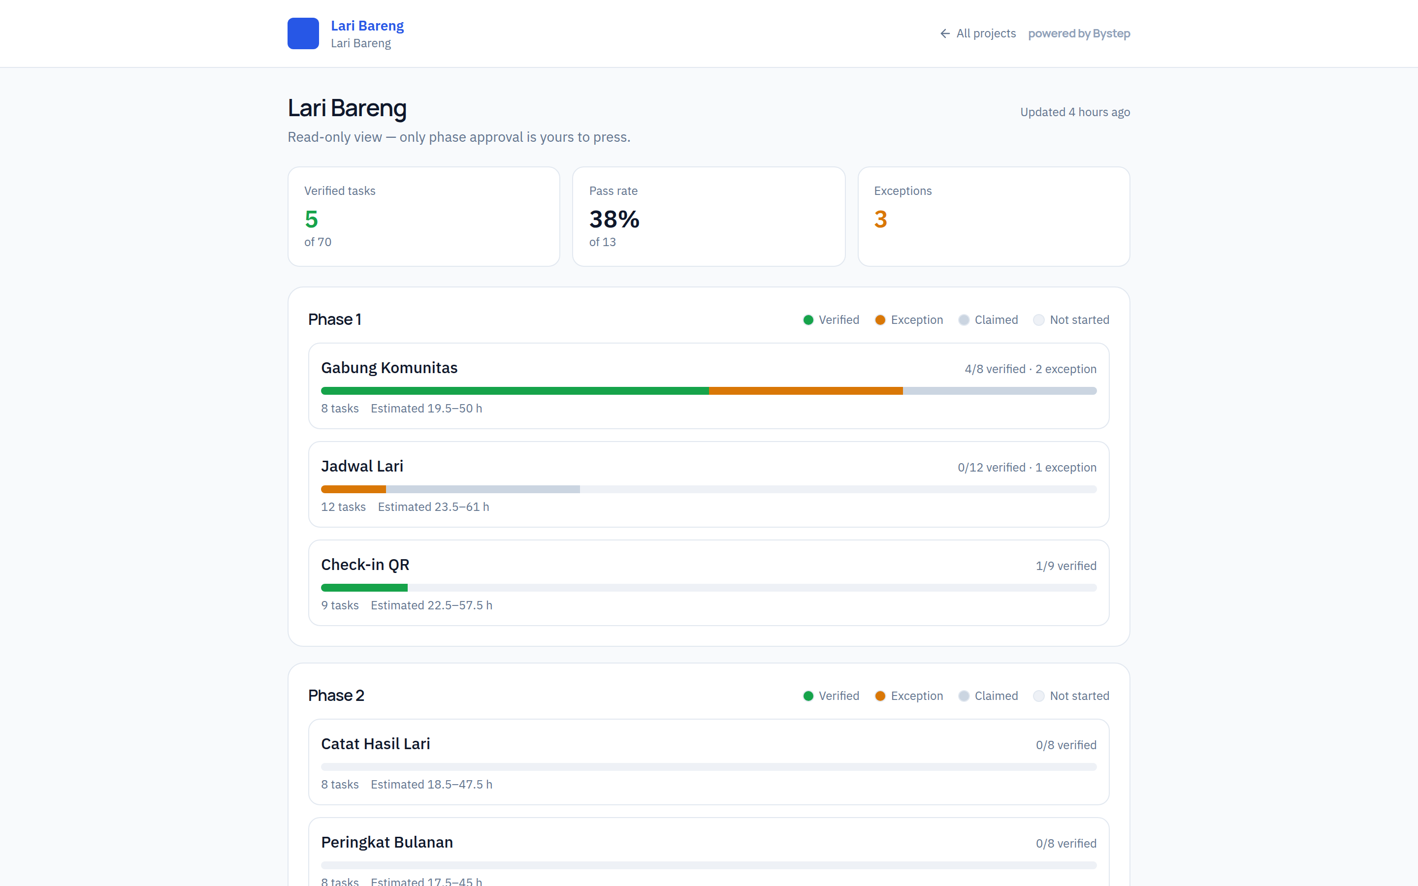Click the "12 tasks" count label

point(343,507)
